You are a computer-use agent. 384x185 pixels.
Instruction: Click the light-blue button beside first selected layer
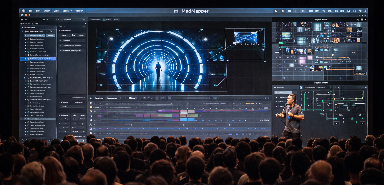(x=50, y=35)
